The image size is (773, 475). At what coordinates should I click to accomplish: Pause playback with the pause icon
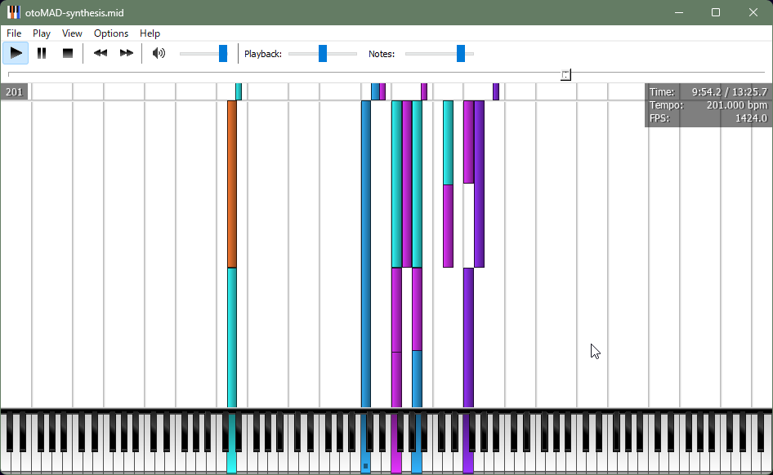[x=42, y=54]
